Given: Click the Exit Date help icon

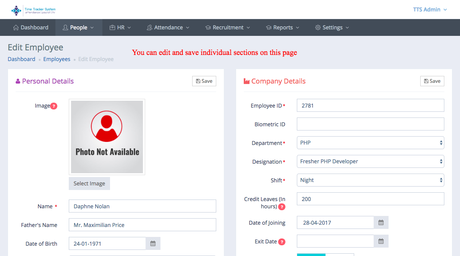Looking at the screenshot, I should coord(282,242).
